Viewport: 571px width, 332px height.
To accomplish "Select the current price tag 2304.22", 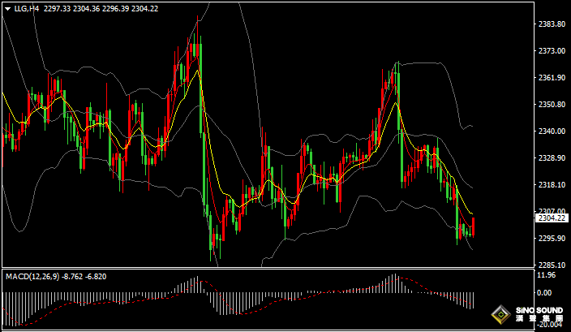I will (x=552, y=218).
